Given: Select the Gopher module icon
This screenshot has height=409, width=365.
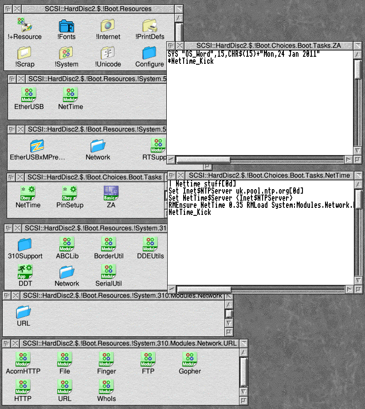Looking at the screenshot, I should [190, 359].
